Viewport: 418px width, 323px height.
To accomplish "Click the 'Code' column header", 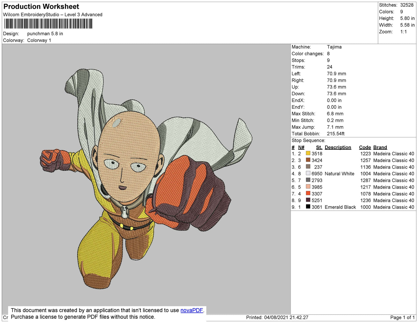I will [365, 147].
